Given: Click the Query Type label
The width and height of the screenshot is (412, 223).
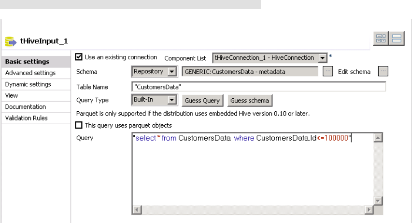Looking at the screenshot, I should (92, 100).
